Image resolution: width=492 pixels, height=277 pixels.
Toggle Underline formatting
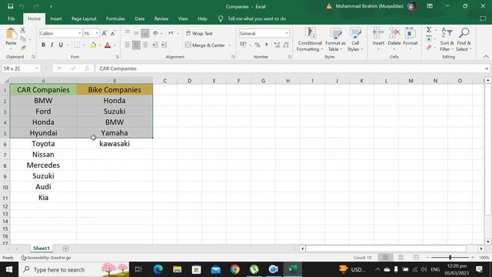click(61, 45)
